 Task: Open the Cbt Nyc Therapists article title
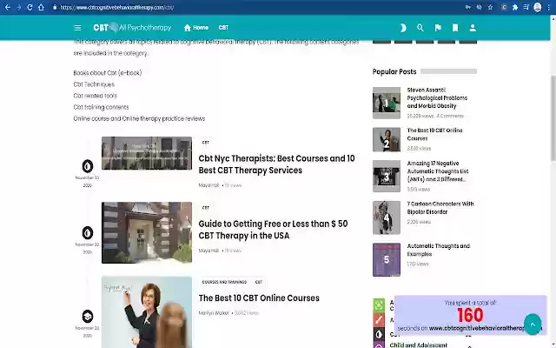pyautogui.click(x=276, y=164)
